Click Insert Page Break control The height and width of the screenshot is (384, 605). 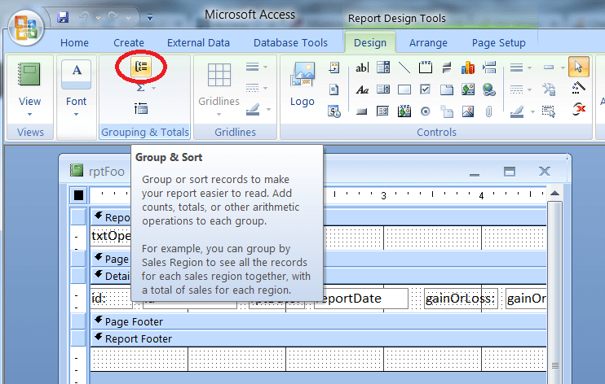coord(489,68)
